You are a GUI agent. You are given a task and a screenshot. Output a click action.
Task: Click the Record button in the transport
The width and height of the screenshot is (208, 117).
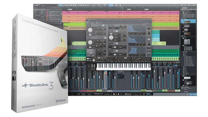click(x=118, y=94)
